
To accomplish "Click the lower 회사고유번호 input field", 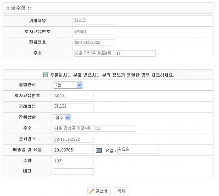I will pyautogui.click(x=73, y=96).
